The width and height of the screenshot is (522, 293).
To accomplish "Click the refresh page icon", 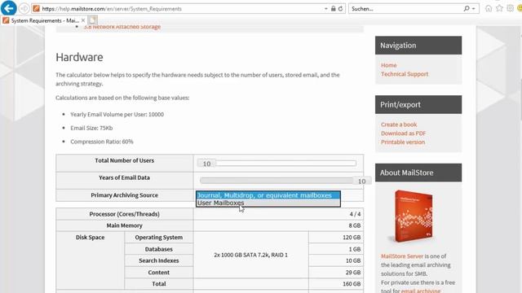I will tap(341, 9).
